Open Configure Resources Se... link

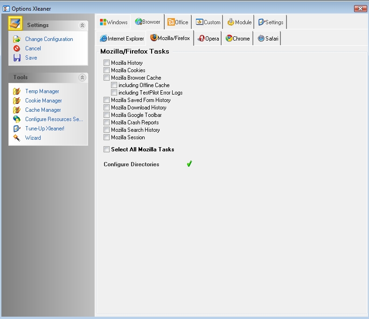tap(54, 119)
